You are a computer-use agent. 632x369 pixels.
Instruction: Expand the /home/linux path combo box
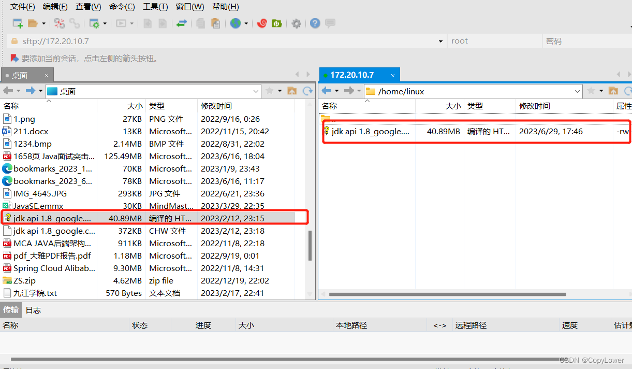pos(578,91)
